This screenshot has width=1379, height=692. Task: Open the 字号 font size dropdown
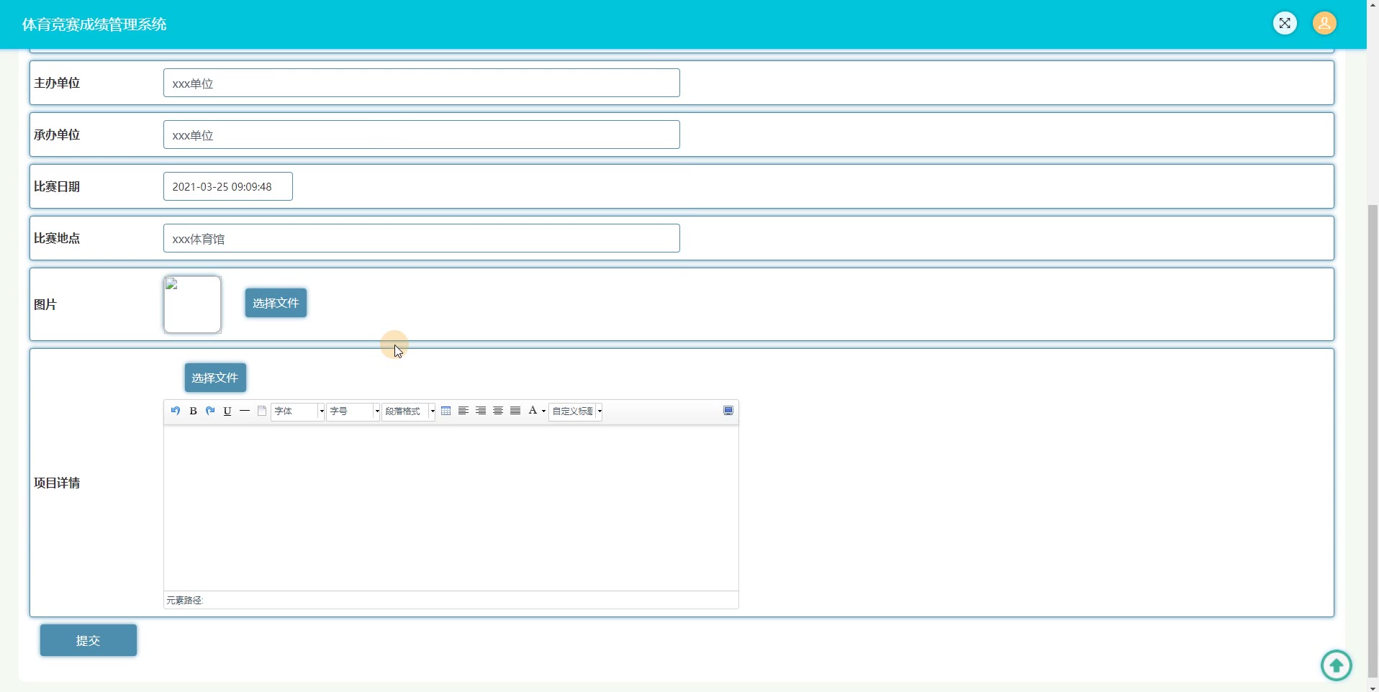click(353, 411)
